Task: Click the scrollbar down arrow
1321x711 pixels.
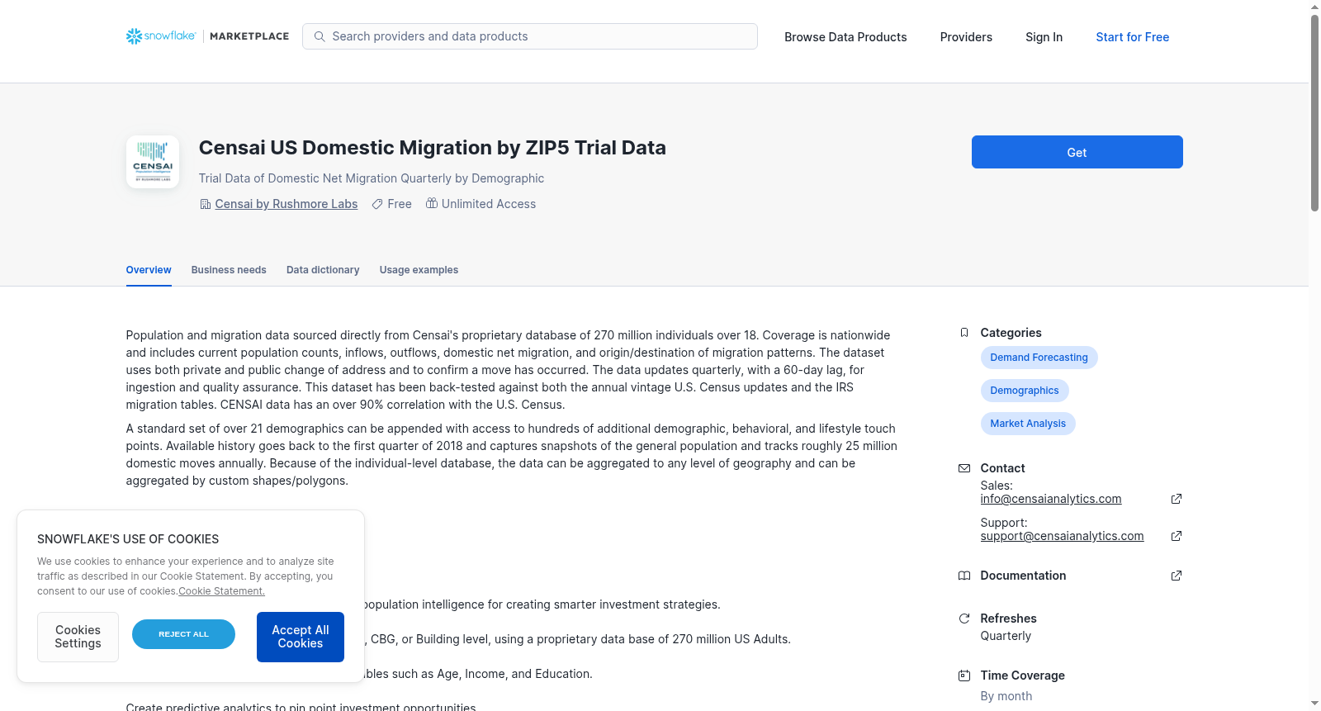Action: pyautogui.click(x=1314, y=704)
